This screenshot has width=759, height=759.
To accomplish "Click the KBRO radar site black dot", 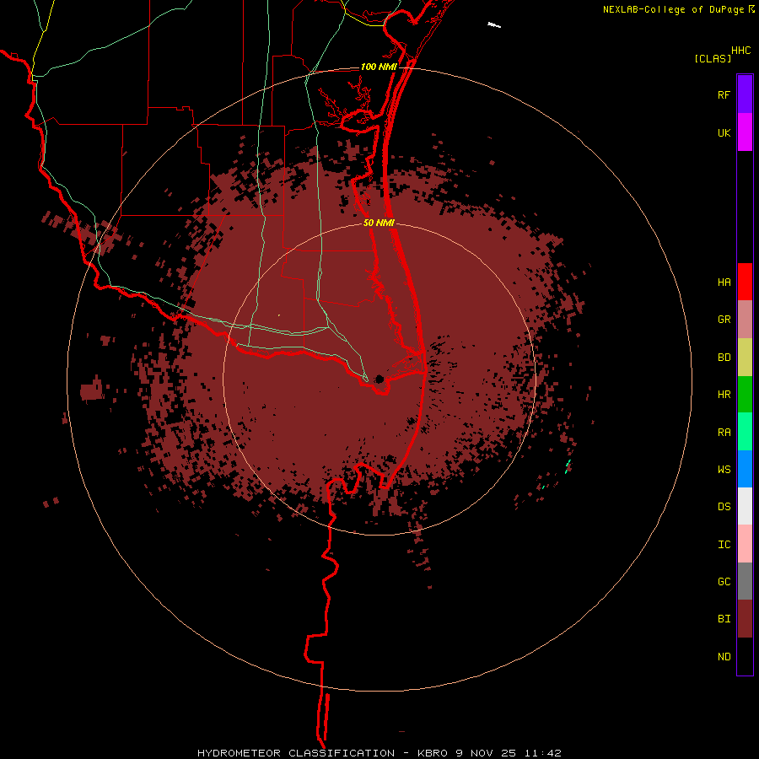I will coord(379,379).
